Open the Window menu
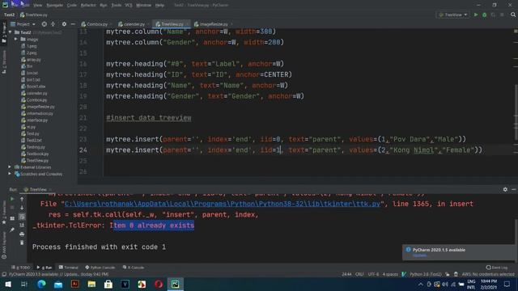Screen dimensions: 518x291 click(x=144, y=6)
